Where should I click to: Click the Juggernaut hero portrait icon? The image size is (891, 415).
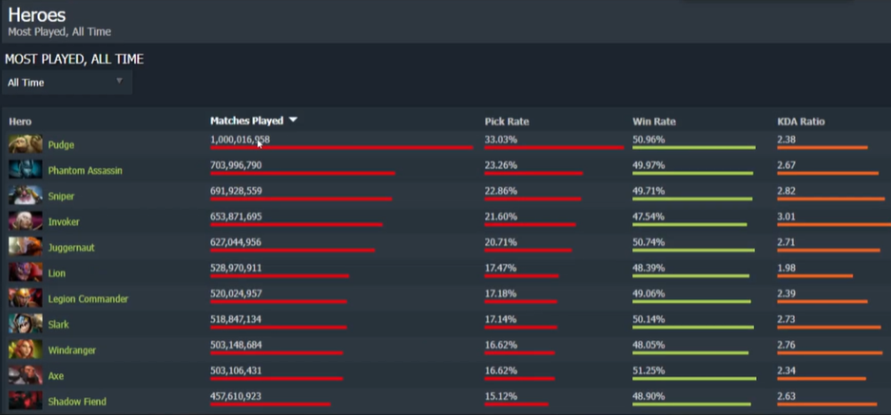pyautogui.click(x=25, y=247)
